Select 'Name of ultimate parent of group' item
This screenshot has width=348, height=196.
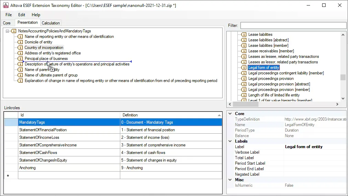(51, 75)
